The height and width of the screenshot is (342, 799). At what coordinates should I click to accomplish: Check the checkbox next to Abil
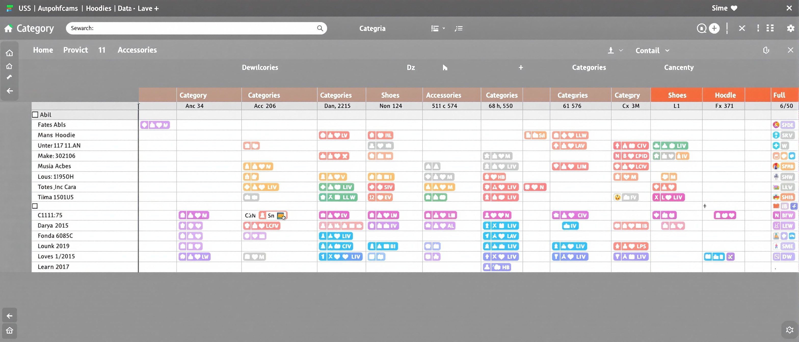point(35,114)
